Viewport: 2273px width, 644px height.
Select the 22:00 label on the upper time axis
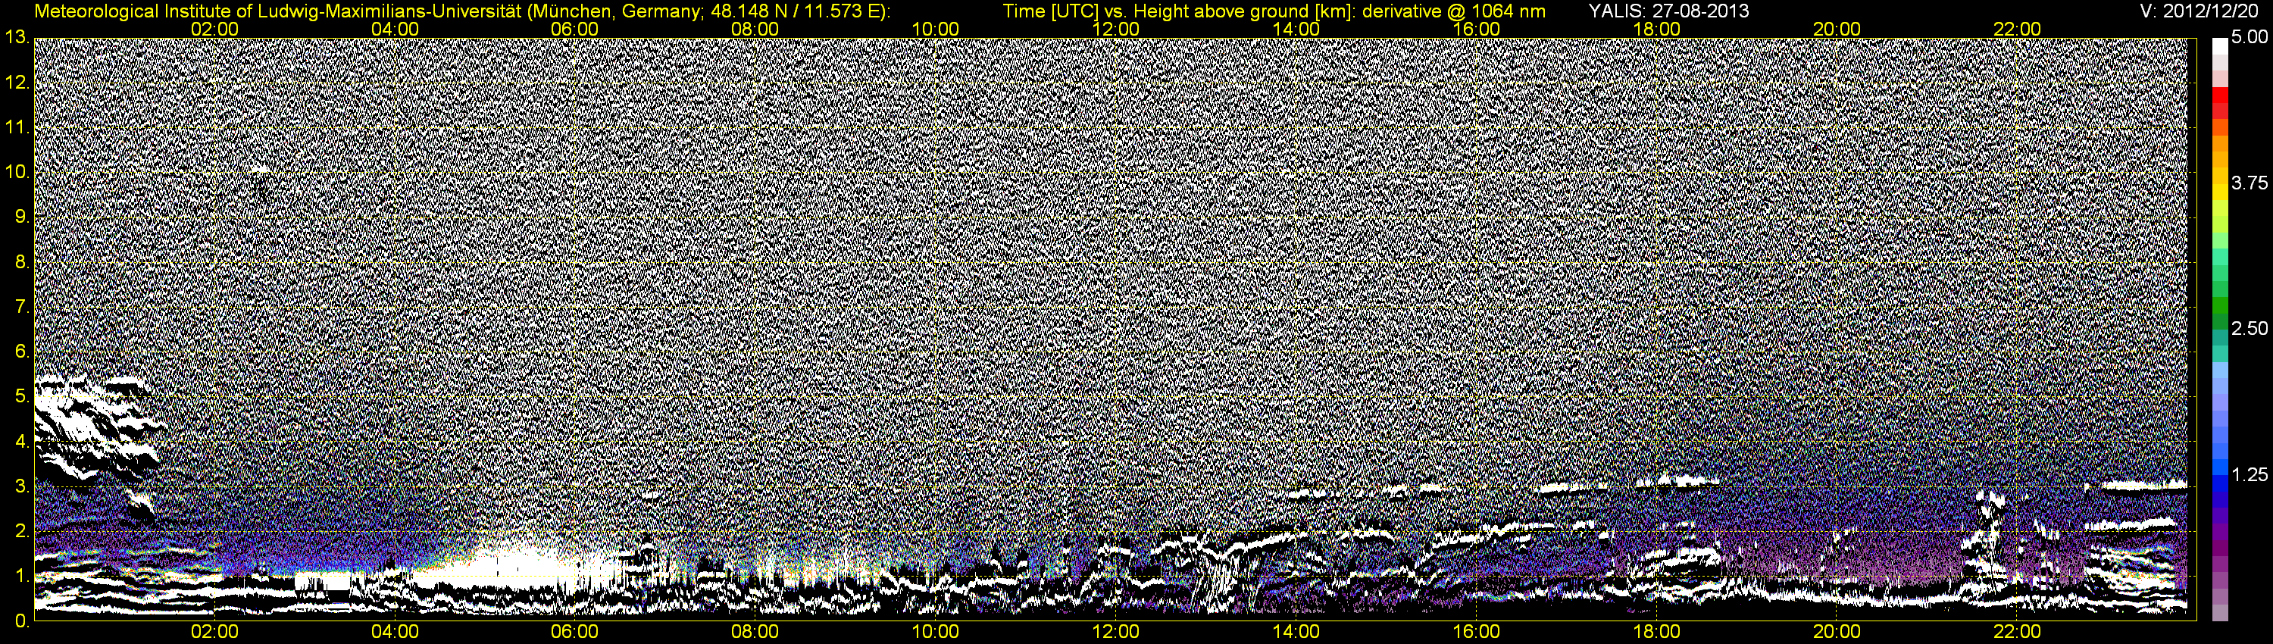[x=2017, y=29]
